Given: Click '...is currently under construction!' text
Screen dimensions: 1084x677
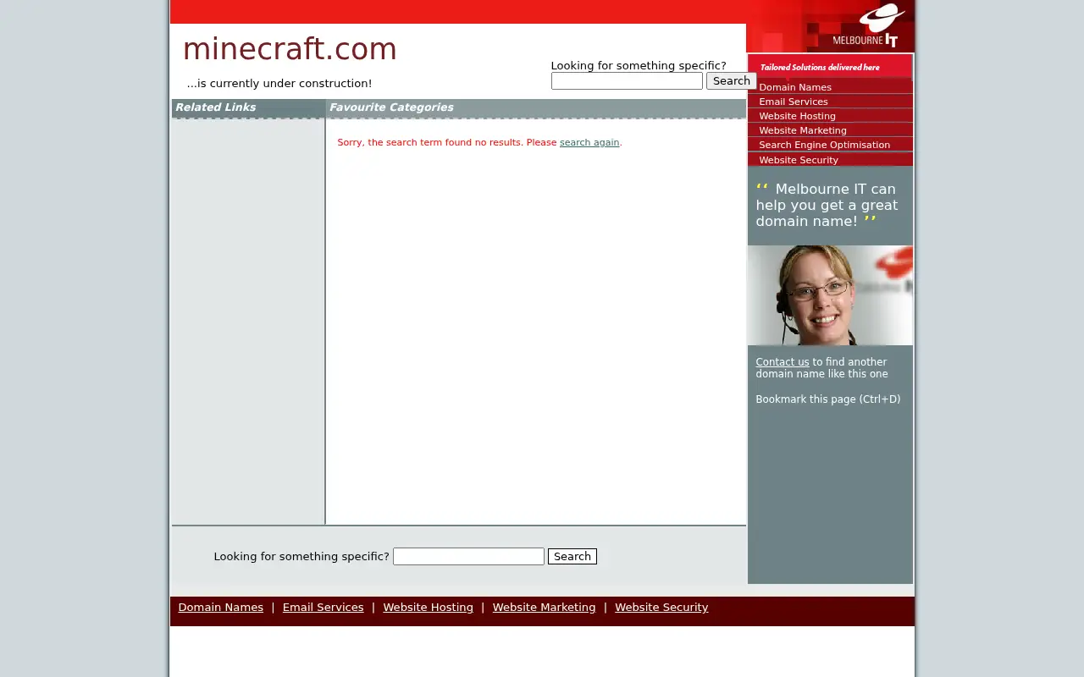Looking at the screenshot, I should point(279,83).
